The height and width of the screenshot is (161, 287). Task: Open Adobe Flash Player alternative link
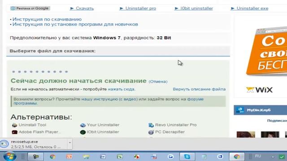coord(40,132)
